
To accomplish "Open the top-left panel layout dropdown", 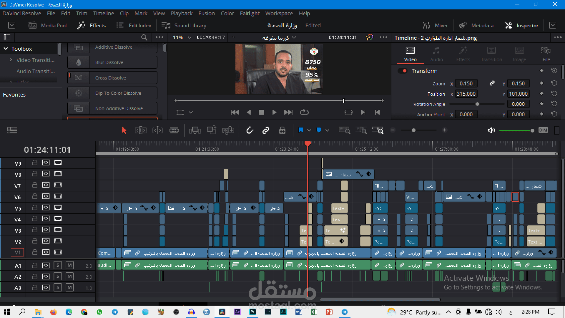I will 12,25.
